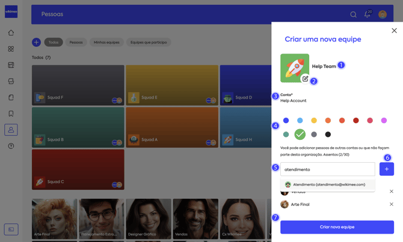The image size is (403, 242).
Task: Pick the yellow color swatch
Action: pos(314,121)
